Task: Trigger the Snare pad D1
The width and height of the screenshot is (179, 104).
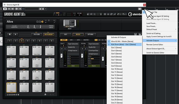Action: (x=37, y=87)
